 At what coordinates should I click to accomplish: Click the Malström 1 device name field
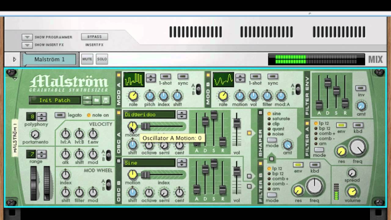pos(49,60)
